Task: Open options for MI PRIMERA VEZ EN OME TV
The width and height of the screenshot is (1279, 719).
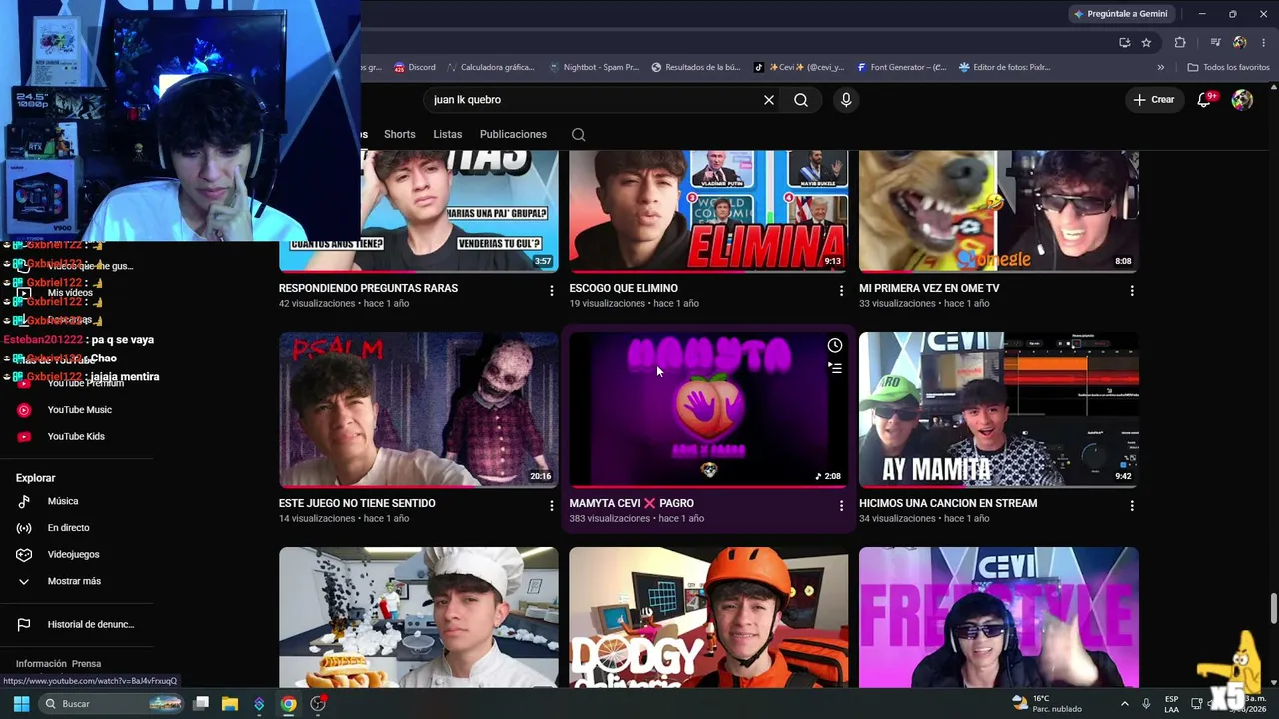Action: [x=1132, y=290]
